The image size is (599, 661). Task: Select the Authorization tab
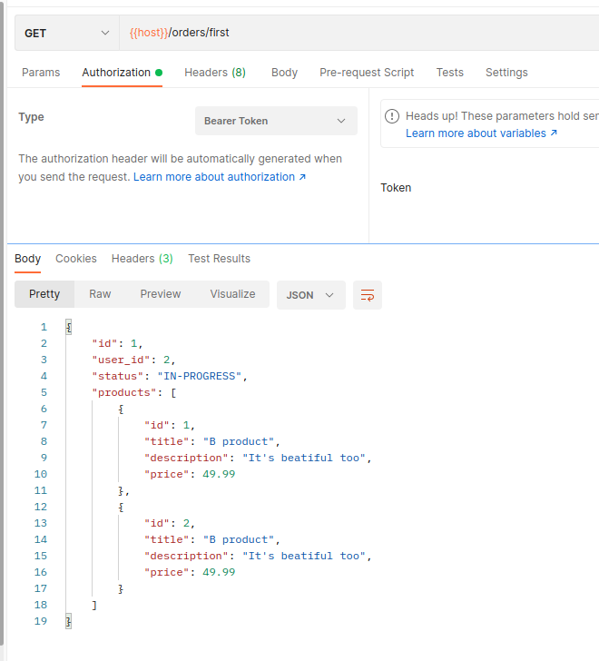122,73
